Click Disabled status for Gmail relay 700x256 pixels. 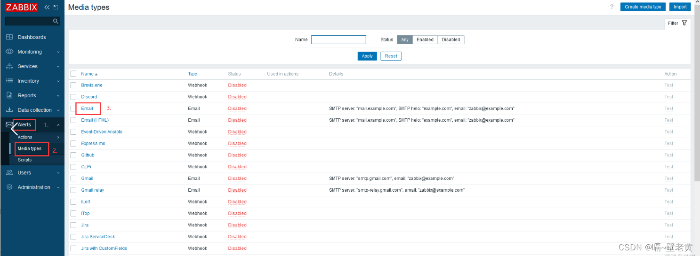pos(237,190)
